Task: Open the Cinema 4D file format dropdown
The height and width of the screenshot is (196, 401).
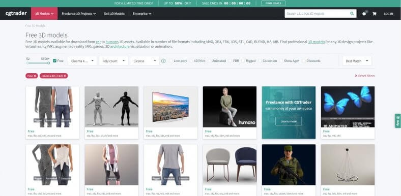Action: [x=82, y=61]
